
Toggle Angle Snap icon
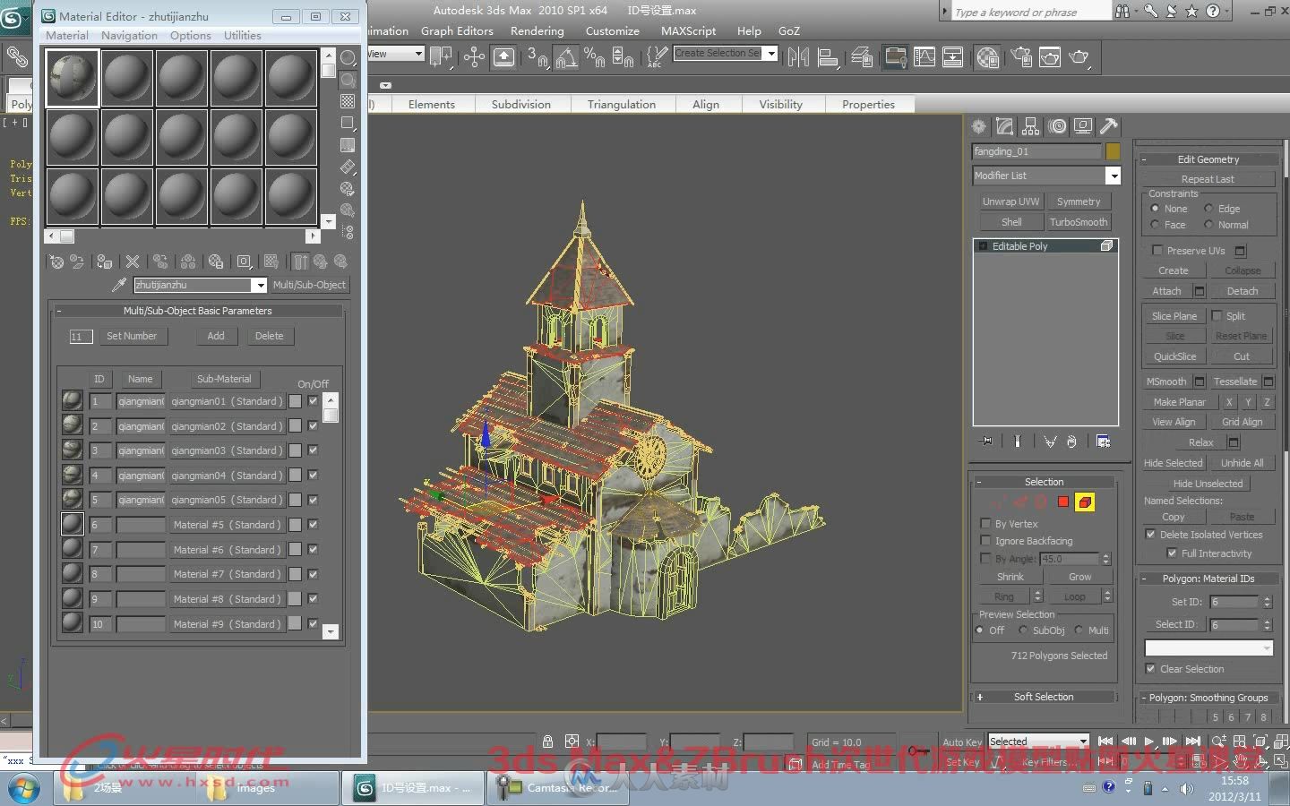pyautogui.click(x=566, y=57)
